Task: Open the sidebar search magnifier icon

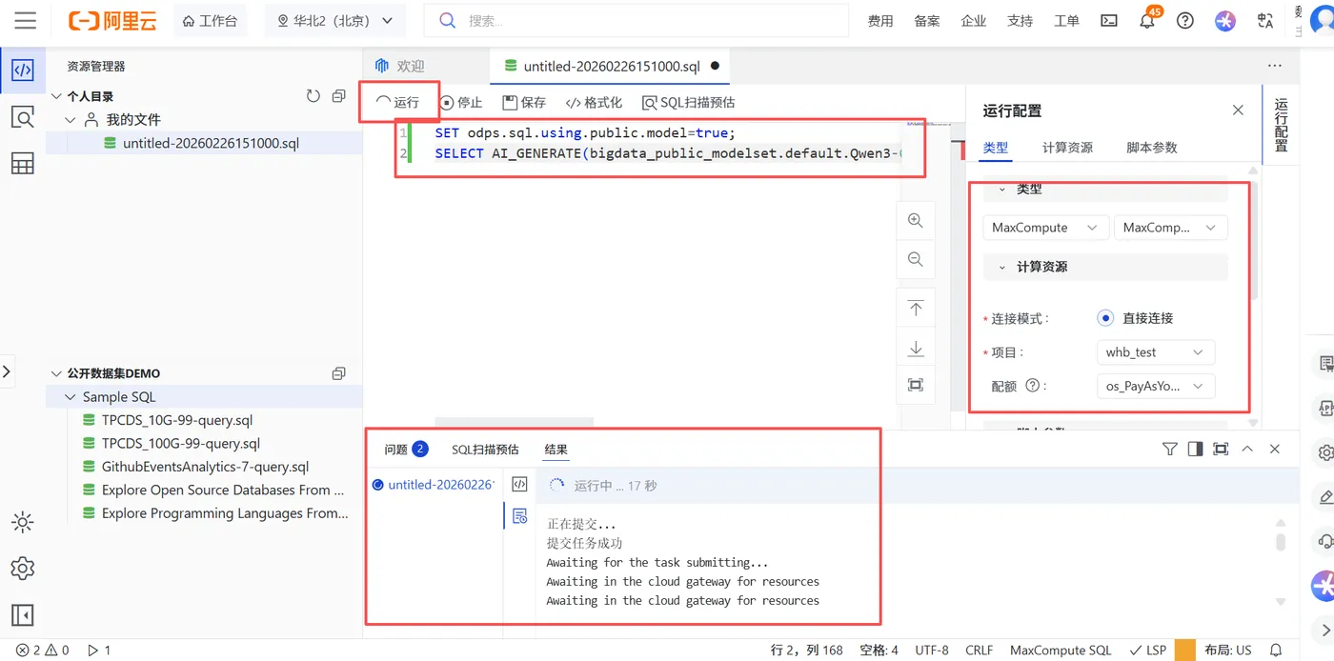Action: pyautogui.click(x=23, y=117)
